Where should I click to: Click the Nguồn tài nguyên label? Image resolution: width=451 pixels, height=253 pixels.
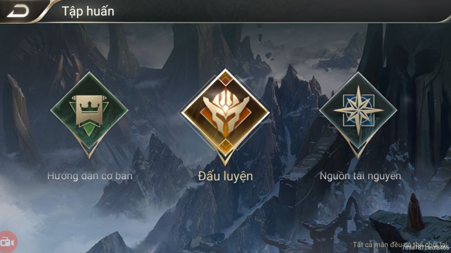point(360,176)
